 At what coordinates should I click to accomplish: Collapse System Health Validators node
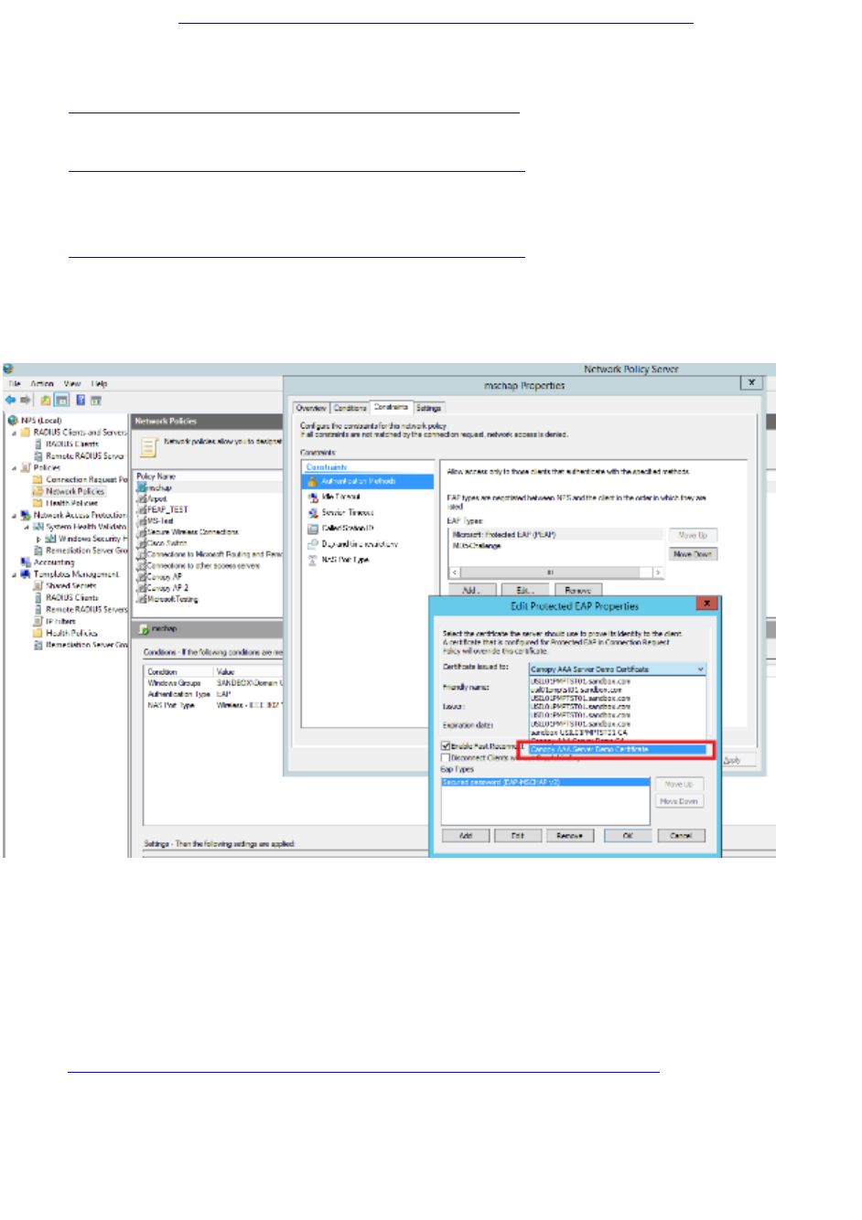coord(27,527)
